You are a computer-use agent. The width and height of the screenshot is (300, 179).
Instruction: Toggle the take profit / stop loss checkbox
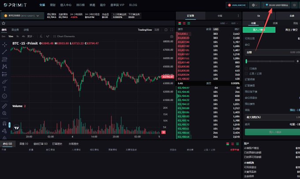[x=246, y=73]
